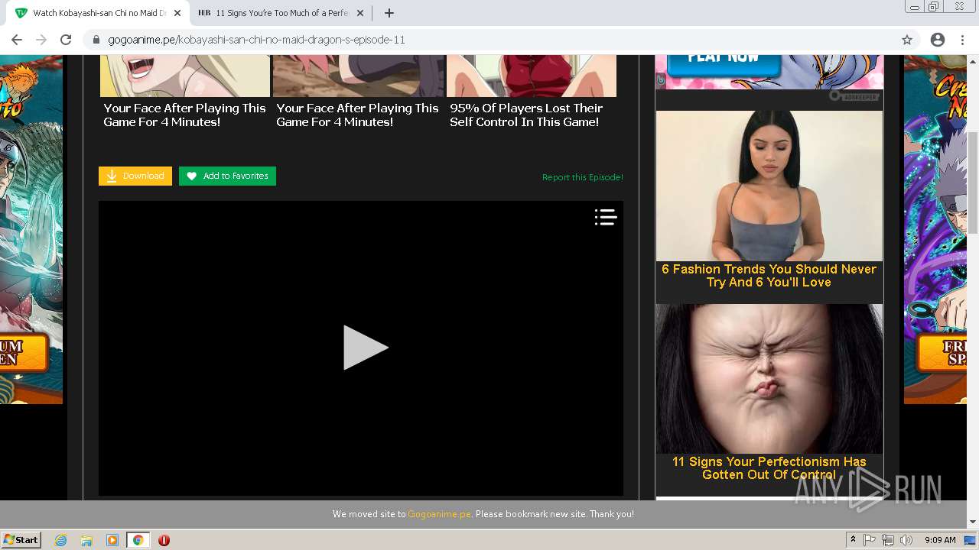Click the yellow Download button

click(135, 176)
